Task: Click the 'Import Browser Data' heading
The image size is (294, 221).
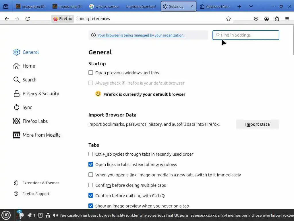Action: coord(112,115)
